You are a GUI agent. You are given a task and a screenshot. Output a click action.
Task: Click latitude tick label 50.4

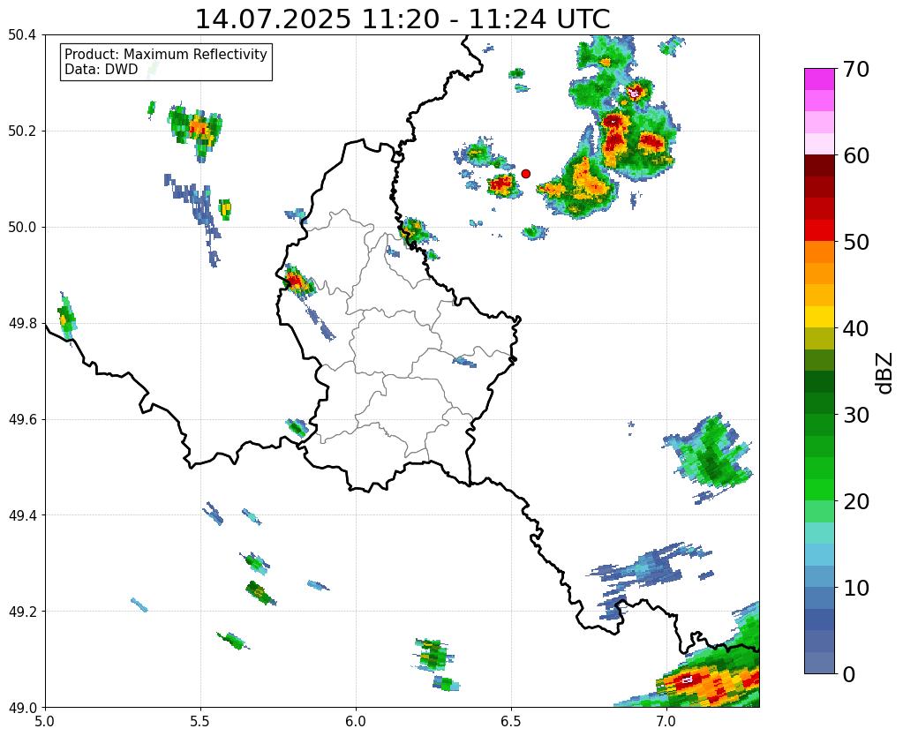click(x=22, y=35)
